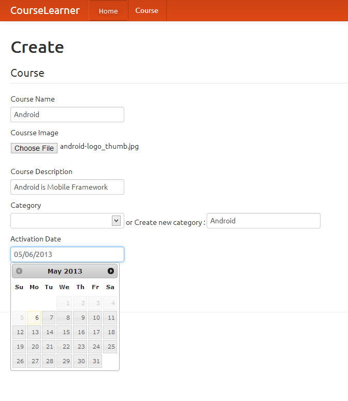Select May 13 in the calendar
Screen dimensions: 348x401
(x=34, y=332)
